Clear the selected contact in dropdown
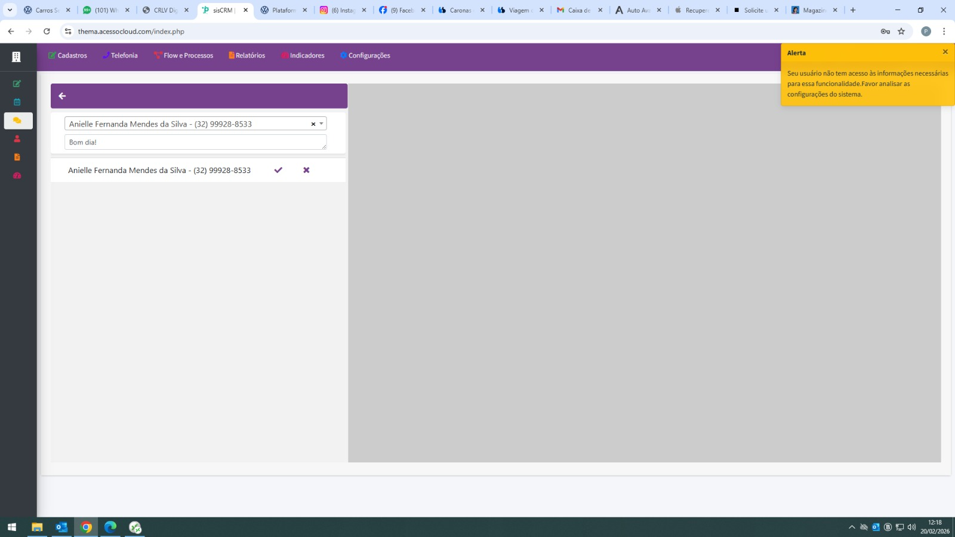955x537 pixels. pos(313,124)
